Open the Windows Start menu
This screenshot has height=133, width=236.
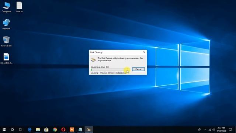coord(4,130)
